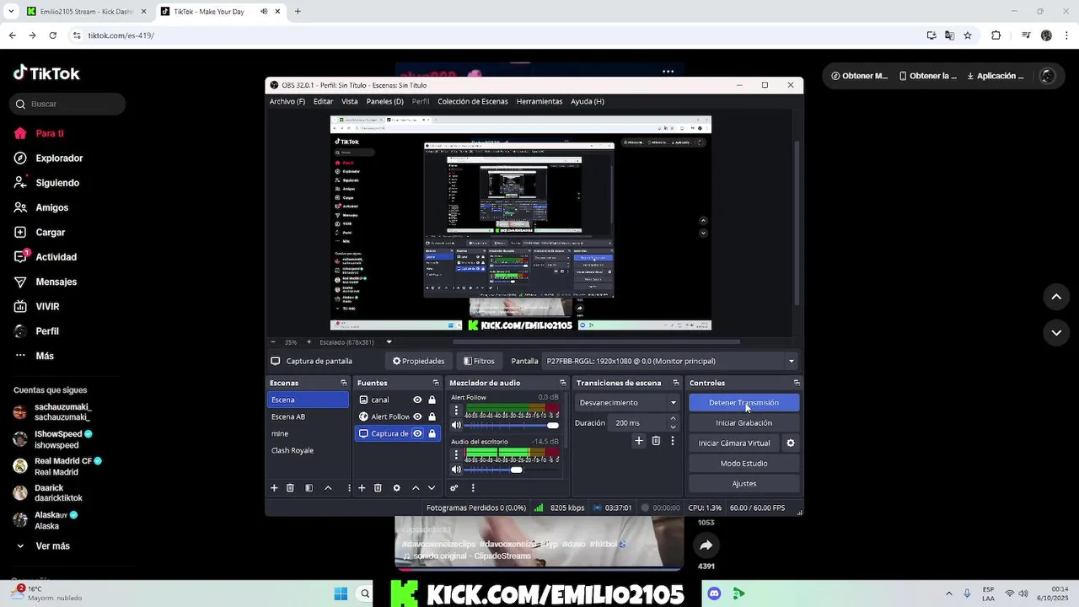The width and height of the screenshot is (1079, 607).
Task: Open the Paneles (D) menu in OBS
Action: pos(384,101)
